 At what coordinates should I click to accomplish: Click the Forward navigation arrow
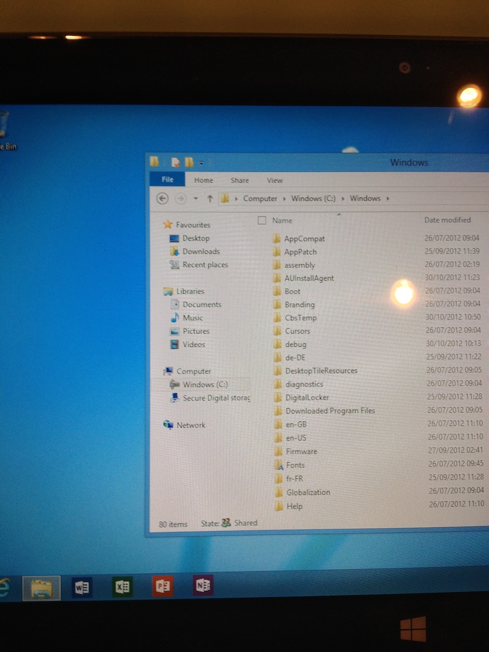click(x=180, y=199)
